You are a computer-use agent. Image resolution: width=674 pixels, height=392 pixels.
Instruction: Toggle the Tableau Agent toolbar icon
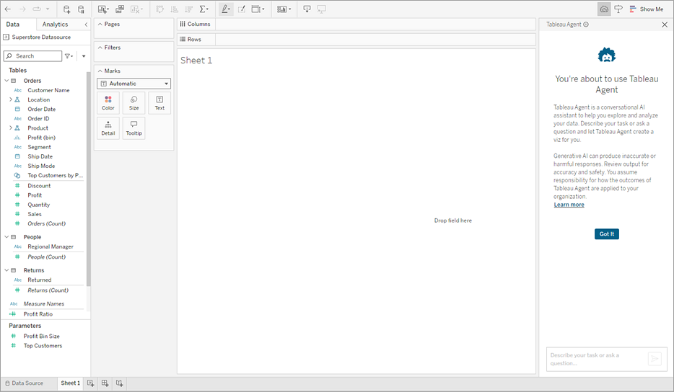point(604,9)
